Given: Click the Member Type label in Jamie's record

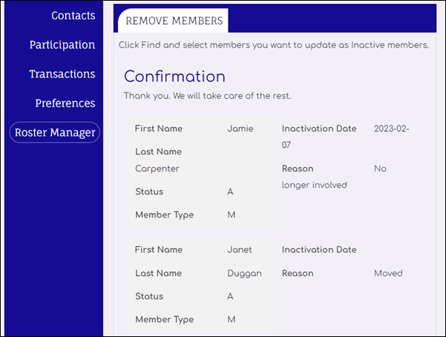Looking at the screenshot, I should (x=164, y=215).
